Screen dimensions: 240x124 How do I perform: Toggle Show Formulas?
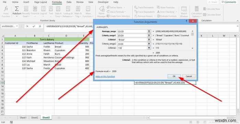[x=166, y=7]
